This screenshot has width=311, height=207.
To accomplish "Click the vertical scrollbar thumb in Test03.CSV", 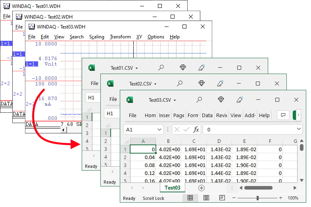I will [x=301, y=147].
